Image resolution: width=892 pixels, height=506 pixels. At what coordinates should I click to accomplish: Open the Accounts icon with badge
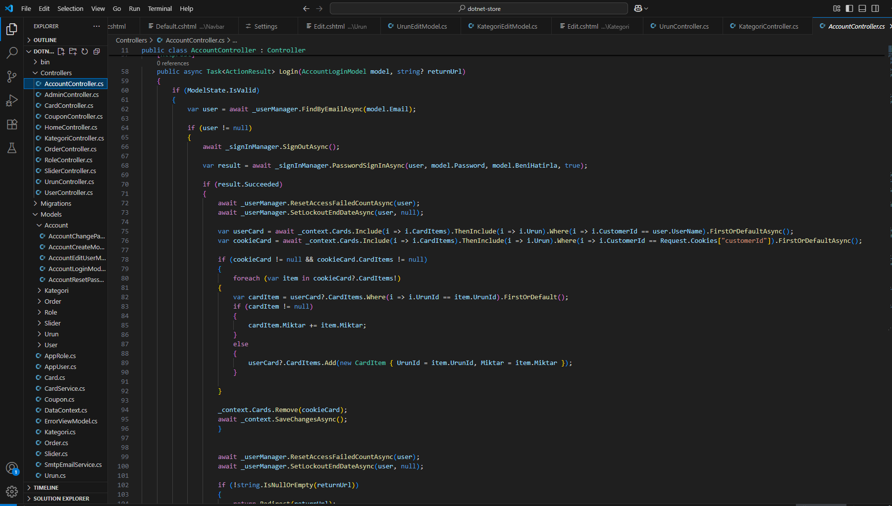[12, 468]
